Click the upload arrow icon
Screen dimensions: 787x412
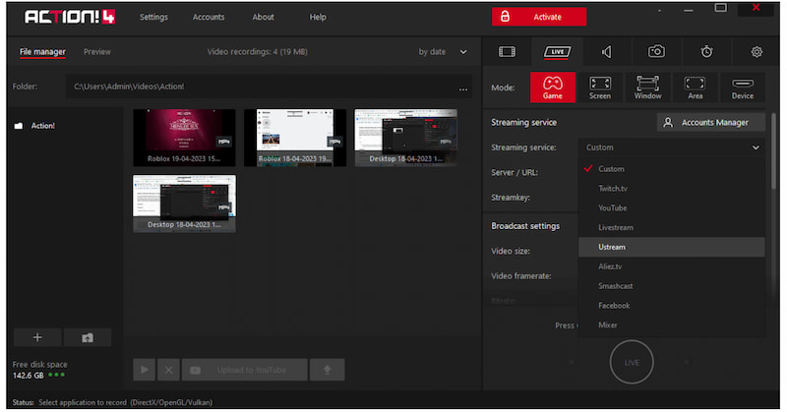327,370
